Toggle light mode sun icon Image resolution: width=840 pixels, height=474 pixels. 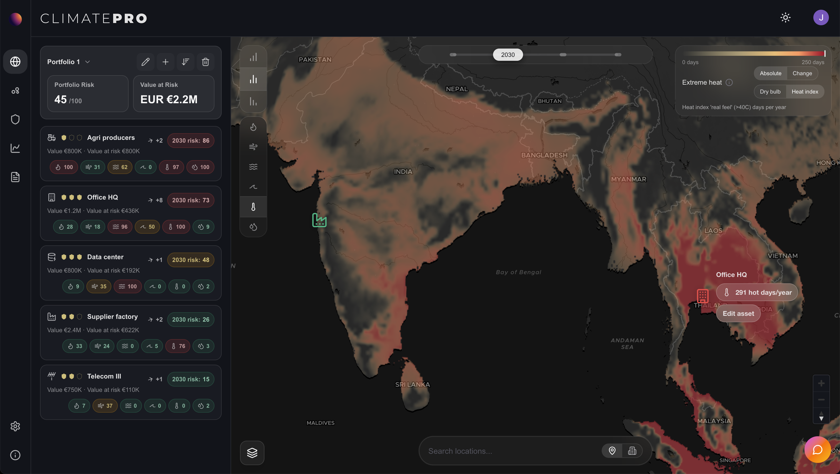(x=785, y=17)
